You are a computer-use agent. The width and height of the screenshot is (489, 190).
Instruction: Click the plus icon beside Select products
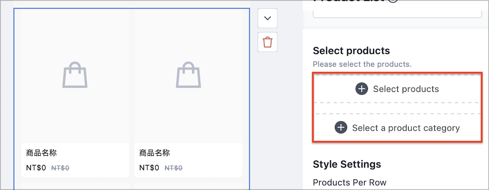(x=361, y=89)
